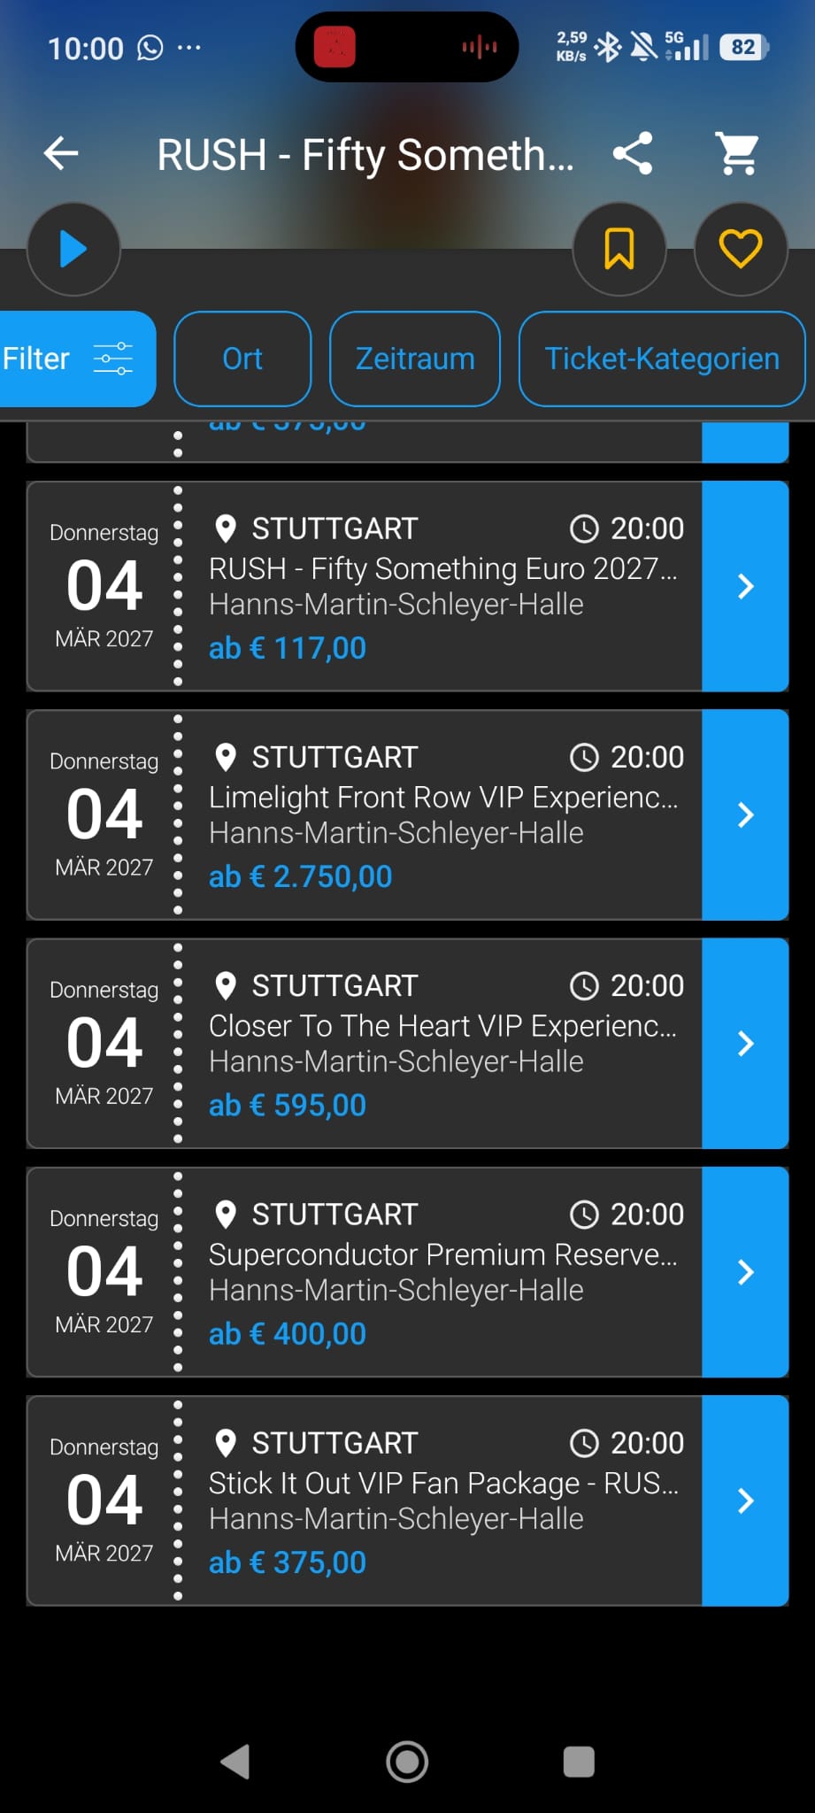Toggle the bookmark for this event
The image size is (815, 1813).
[x=619, y=248]
